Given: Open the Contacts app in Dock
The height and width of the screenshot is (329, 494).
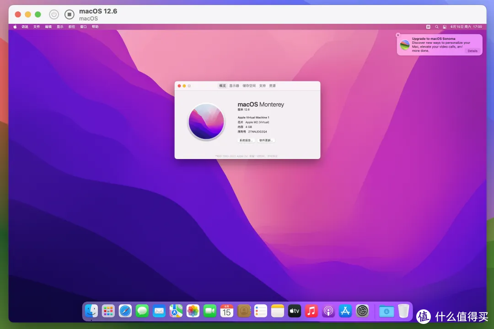Looking at the screenshot, I should click(243, 311).
